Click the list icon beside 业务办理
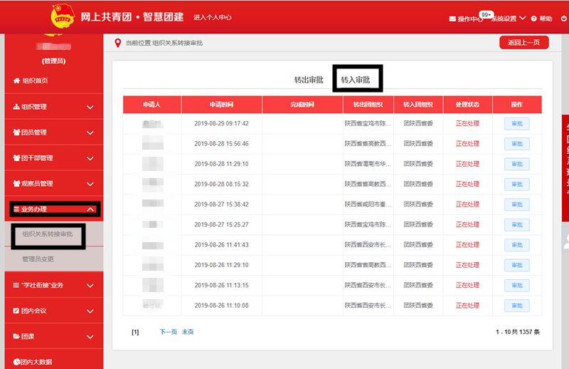Viewport: 569px width, 369px height. point(16,209)
